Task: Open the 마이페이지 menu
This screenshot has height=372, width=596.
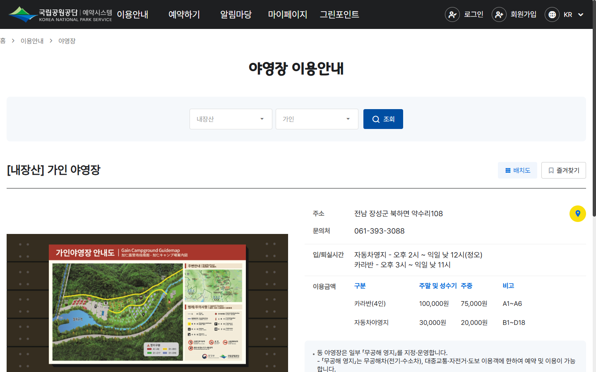Action: click(288, 14)
